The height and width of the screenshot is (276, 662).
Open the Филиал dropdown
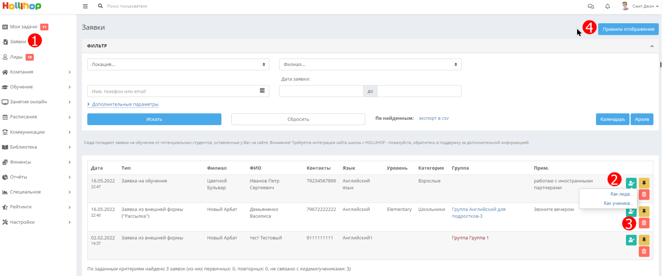[370, 64]
